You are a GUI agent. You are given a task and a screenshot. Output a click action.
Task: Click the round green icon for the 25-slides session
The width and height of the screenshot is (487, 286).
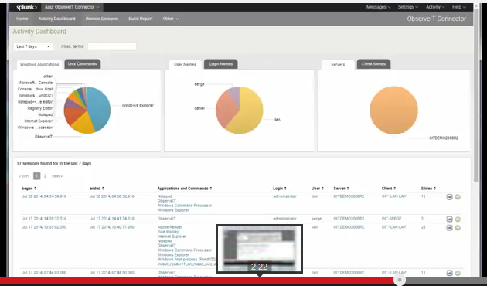[458, 228]
